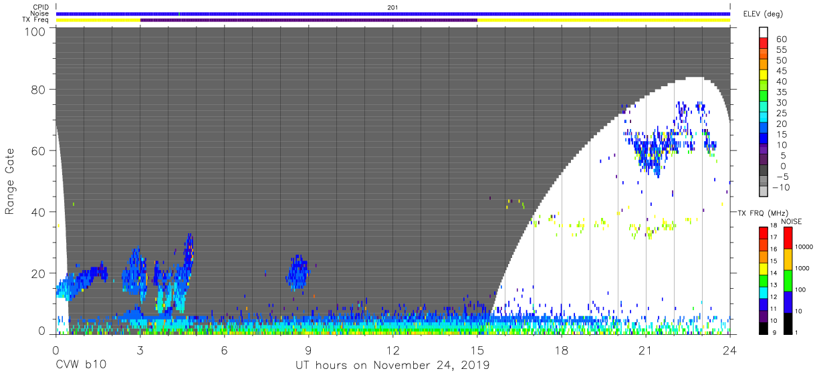The height and width of the screenshot is (379, 821).
Task: Click the echo cluster near 9 UT, gate 20
Action: (x=297, y=272)
